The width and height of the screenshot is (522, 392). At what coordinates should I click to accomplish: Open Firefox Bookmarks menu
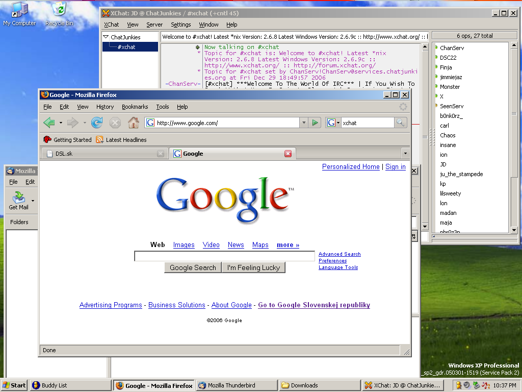click(135, 107)
